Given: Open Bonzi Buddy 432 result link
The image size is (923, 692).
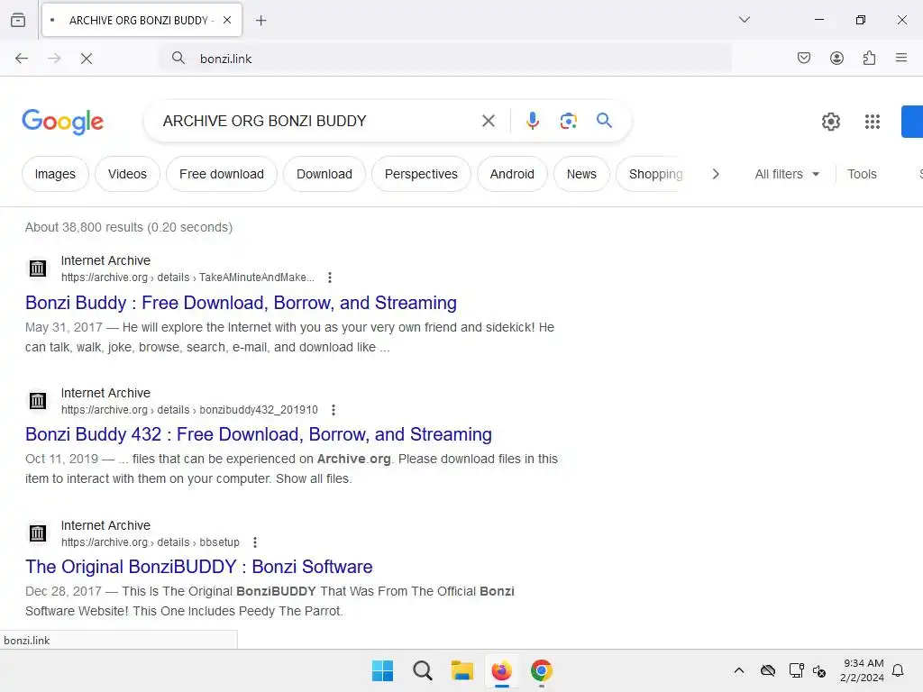Looking at the screenshot, I should (x=259, y=434).
